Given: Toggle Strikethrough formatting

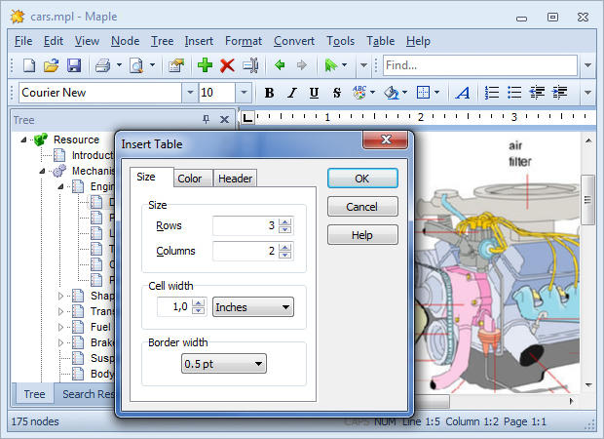Looking at the screenshot, I should pos(337,93).
